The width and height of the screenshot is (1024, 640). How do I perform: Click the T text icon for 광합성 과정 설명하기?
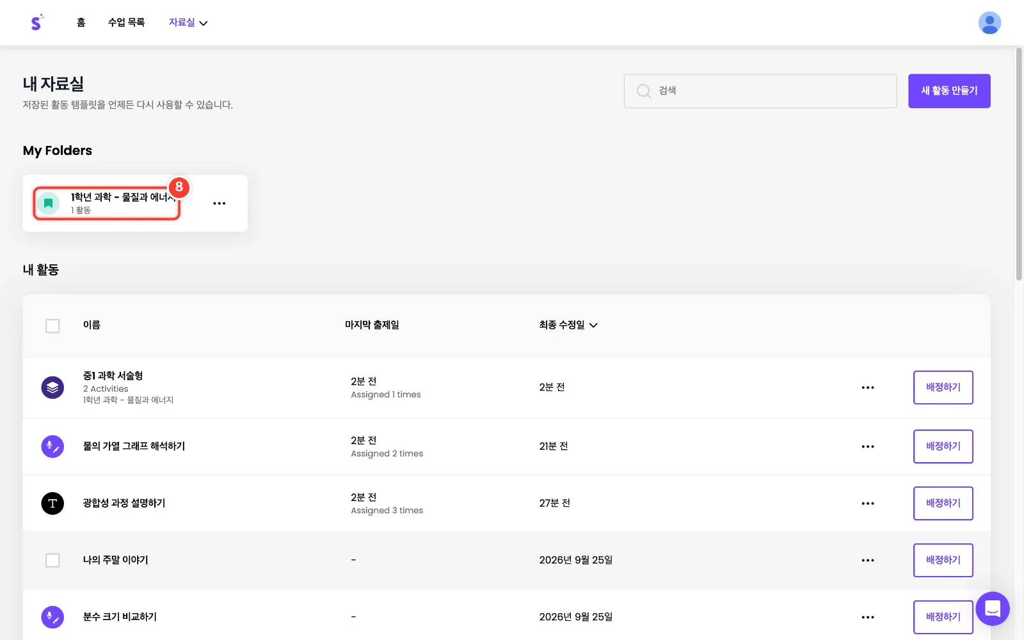pyautogui.click(x=52, y=503)
